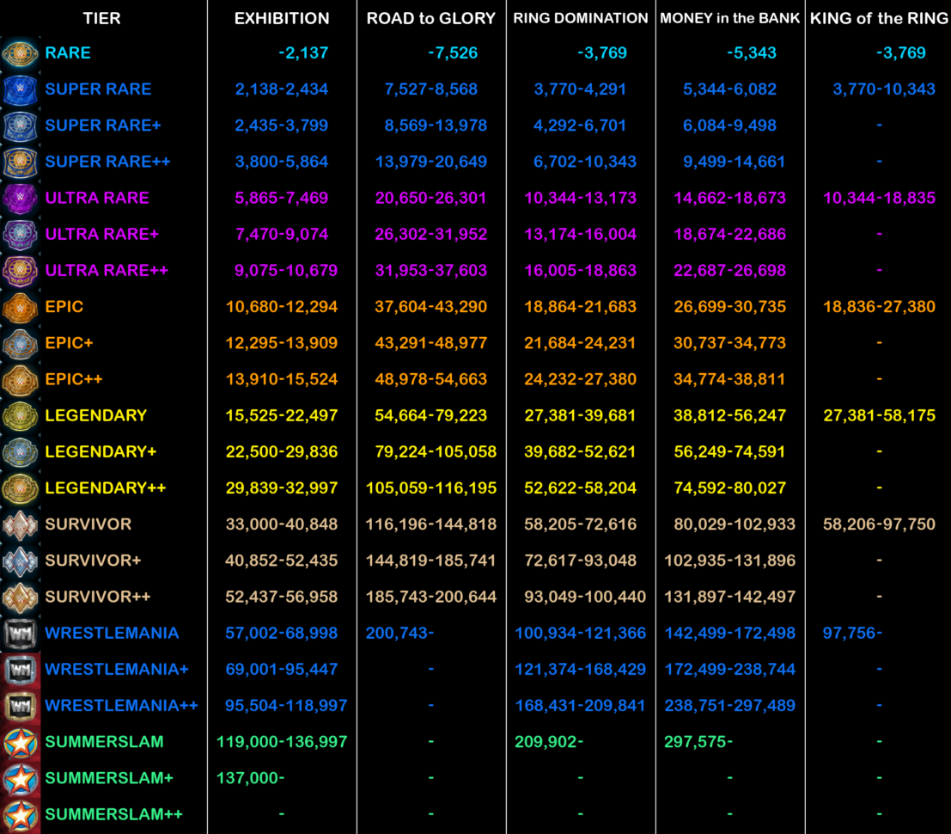Click Ring Domination value 209,902-
Image resolution: width=951 pixels, height=834 pixels.
[x=549, y=741]
